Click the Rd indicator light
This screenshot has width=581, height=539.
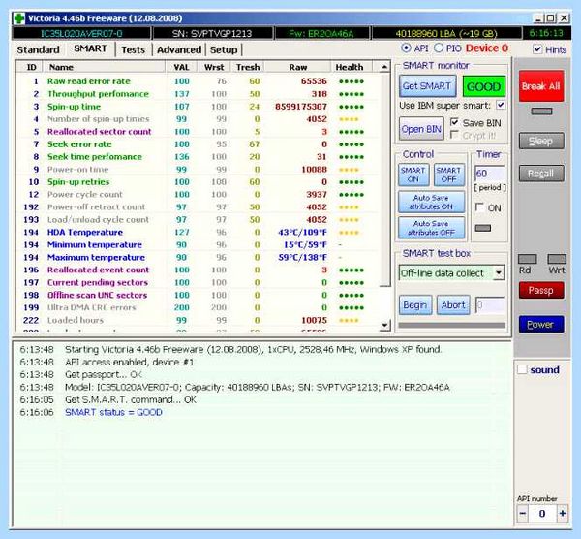528,259
